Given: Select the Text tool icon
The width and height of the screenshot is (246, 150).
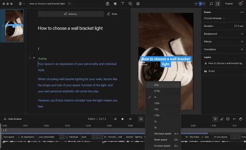Looking at the screenshot, I should point(123,4).
